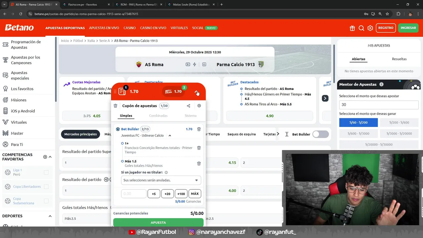
Task: Switch to the Sistema tab
Action: (x=191, y=116)
